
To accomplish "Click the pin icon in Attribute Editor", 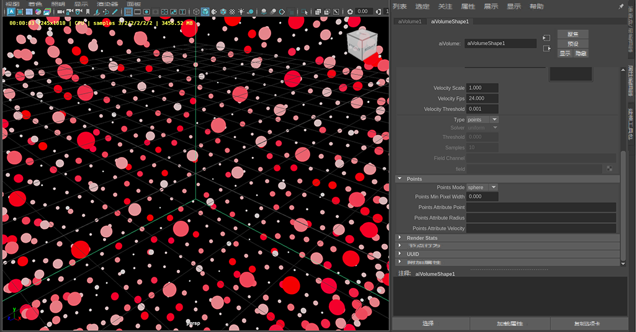I will coord(621,6).
